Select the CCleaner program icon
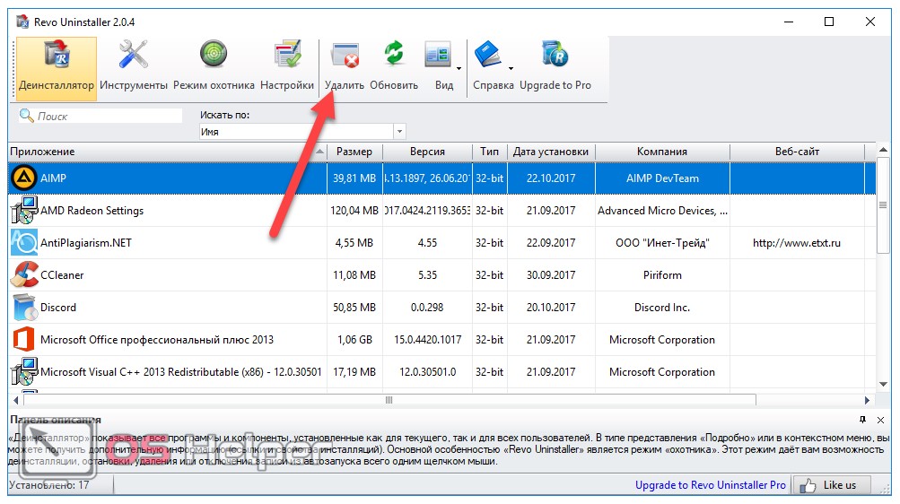Viewport: 900px width, 504px height. [23, 275]
